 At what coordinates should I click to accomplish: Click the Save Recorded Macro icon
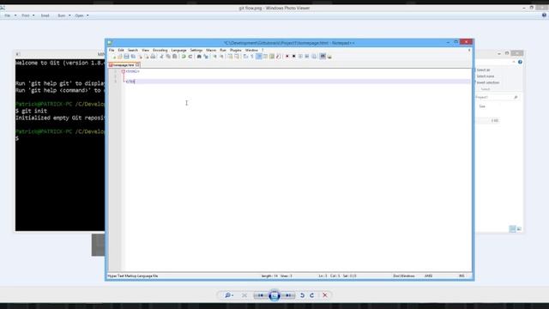click(314, 57)
